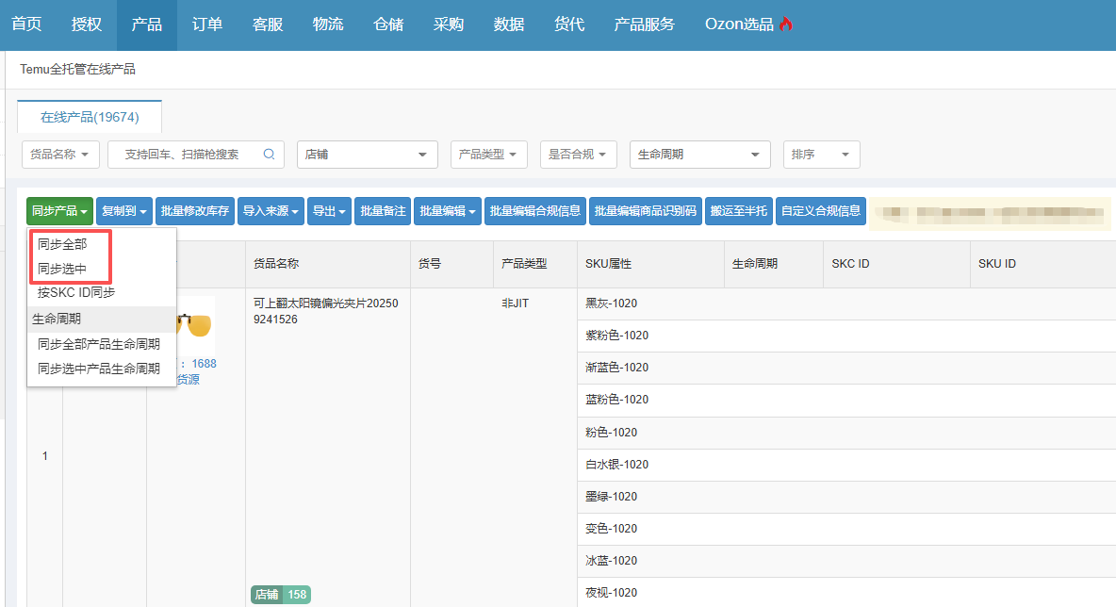Click the Ozon选品 fire icon
The image size is (1116, 607).
point(786,25)
